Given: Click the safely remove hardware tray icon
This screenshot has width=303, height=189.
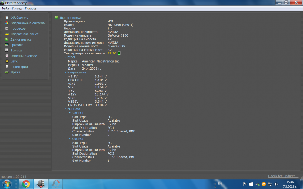Looking at the screenshot, I should click(x=258, y=184).
